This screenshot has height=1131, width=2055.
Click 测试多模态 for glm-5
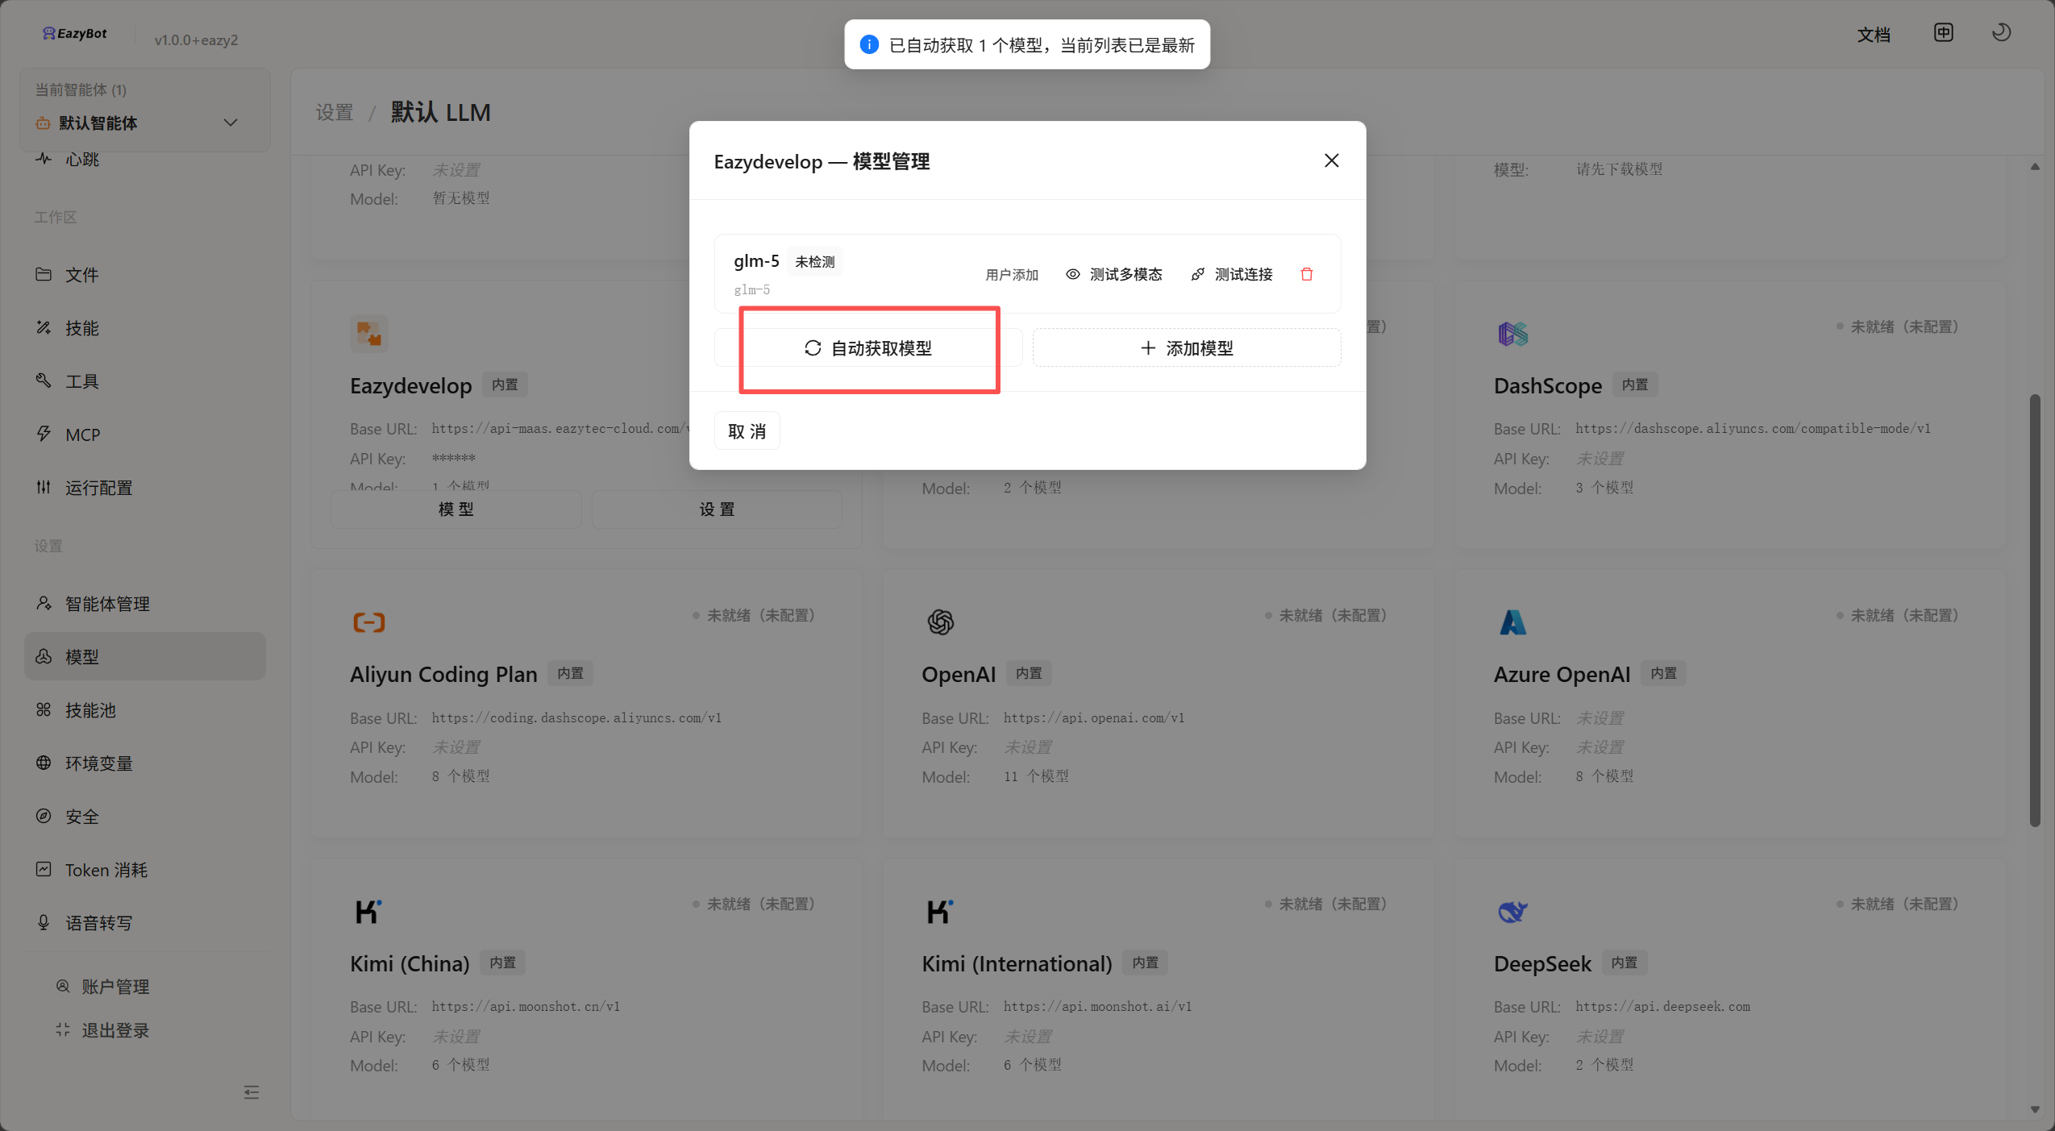point(1114,274)
